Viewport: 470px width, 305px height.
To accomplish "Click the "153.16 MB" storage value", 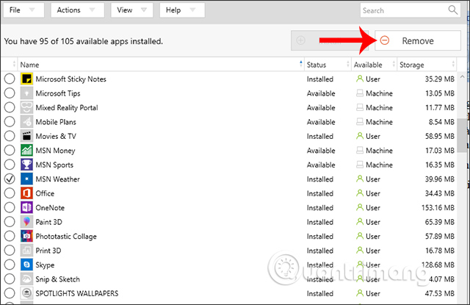I will click(438, 207).
